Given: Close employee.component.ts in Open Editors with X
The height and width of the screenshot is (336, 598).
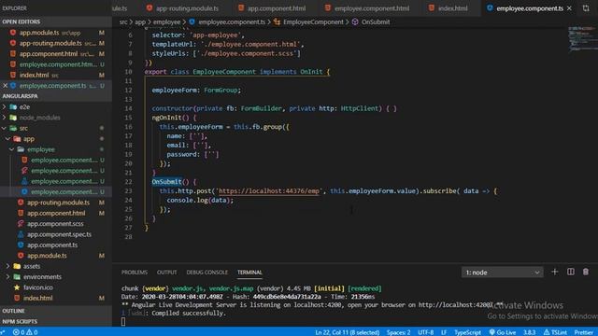Looking at the screenshot, I should [x=5, y=86].
